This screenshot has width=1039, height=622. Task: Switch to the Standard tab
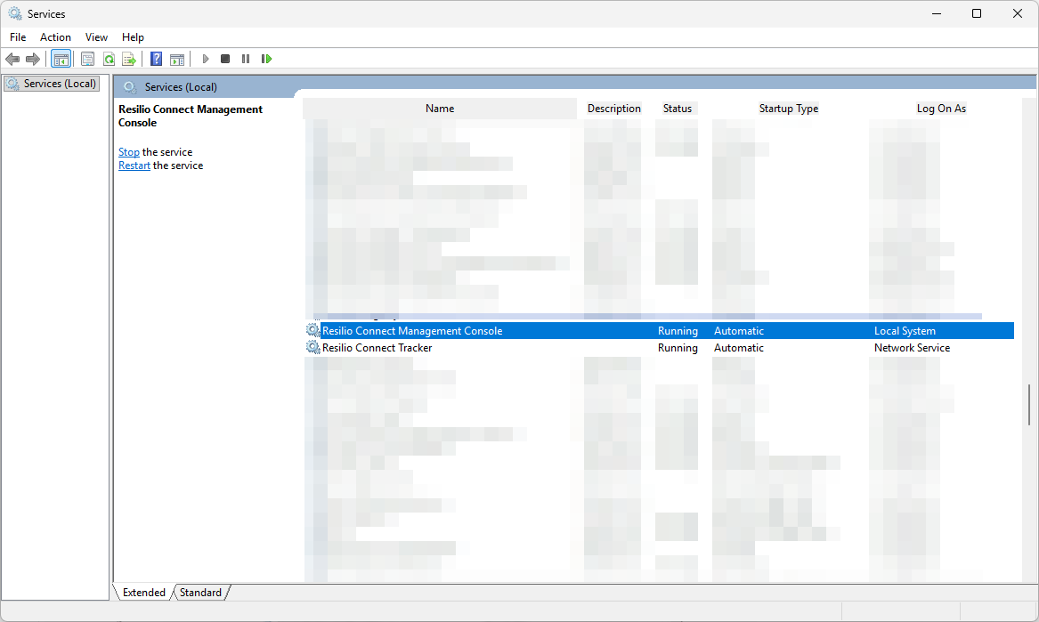point(200,593)
